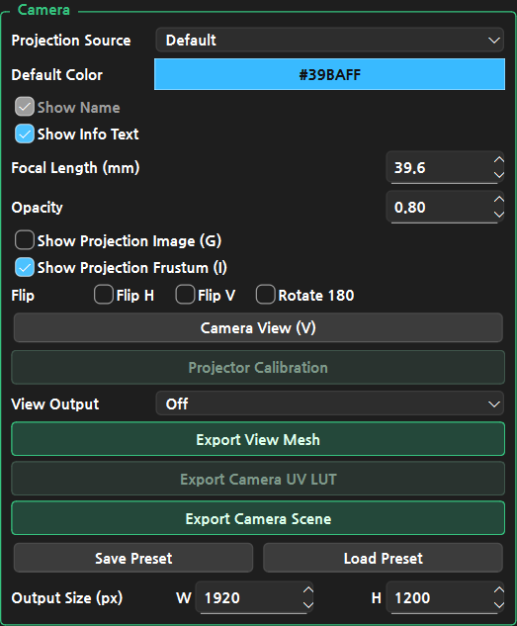Click the Output Size (px) label
The height and width of the screenshot is (626, 517).
[x=67, y=597]
